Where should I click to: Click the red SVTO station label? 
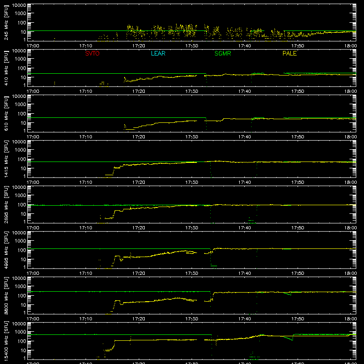[92, 53]
